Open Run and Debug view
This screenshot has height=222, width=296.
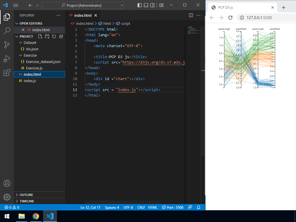coord(7,59)
